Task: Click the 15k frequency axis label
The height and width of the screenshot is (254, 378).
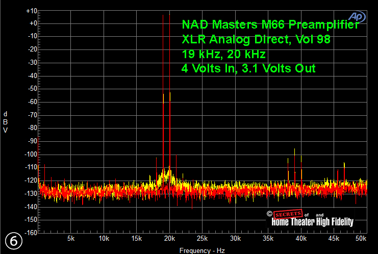Action: point(137,239)
